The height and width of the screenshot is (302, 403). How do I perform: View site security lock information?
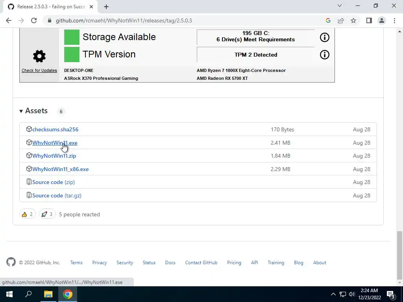click(x=50, y=20)
